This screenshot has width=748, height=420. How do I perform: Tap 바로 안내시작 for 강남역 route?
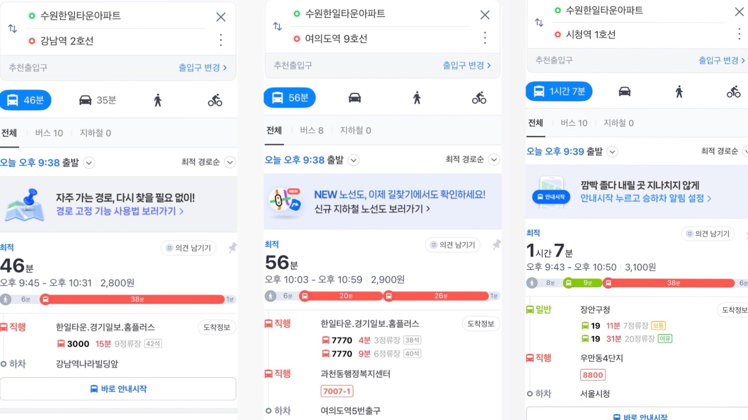[x=118, y=389]
